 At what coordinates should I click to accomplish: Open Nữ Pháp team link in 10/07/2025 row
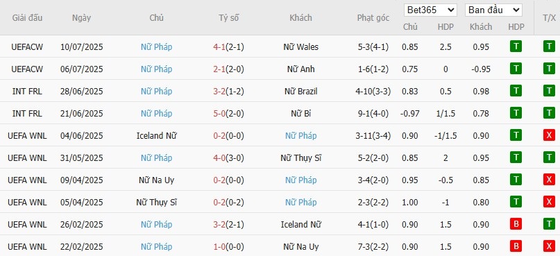pyautogui.click(x=156, y=46)
